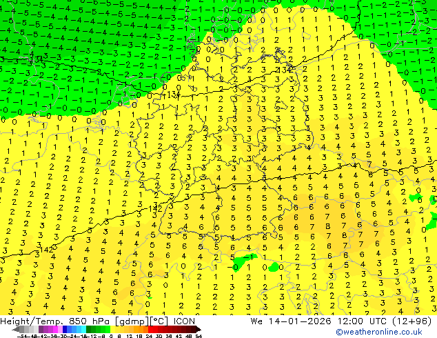The height and width of the screenshot is (338, 437).
Task: Select the bright red legend swatch at 24
Action: (x=150, y=329)
